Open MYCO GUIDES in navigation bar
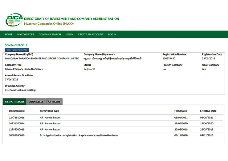The image size is (228, 161). point(26,34)
